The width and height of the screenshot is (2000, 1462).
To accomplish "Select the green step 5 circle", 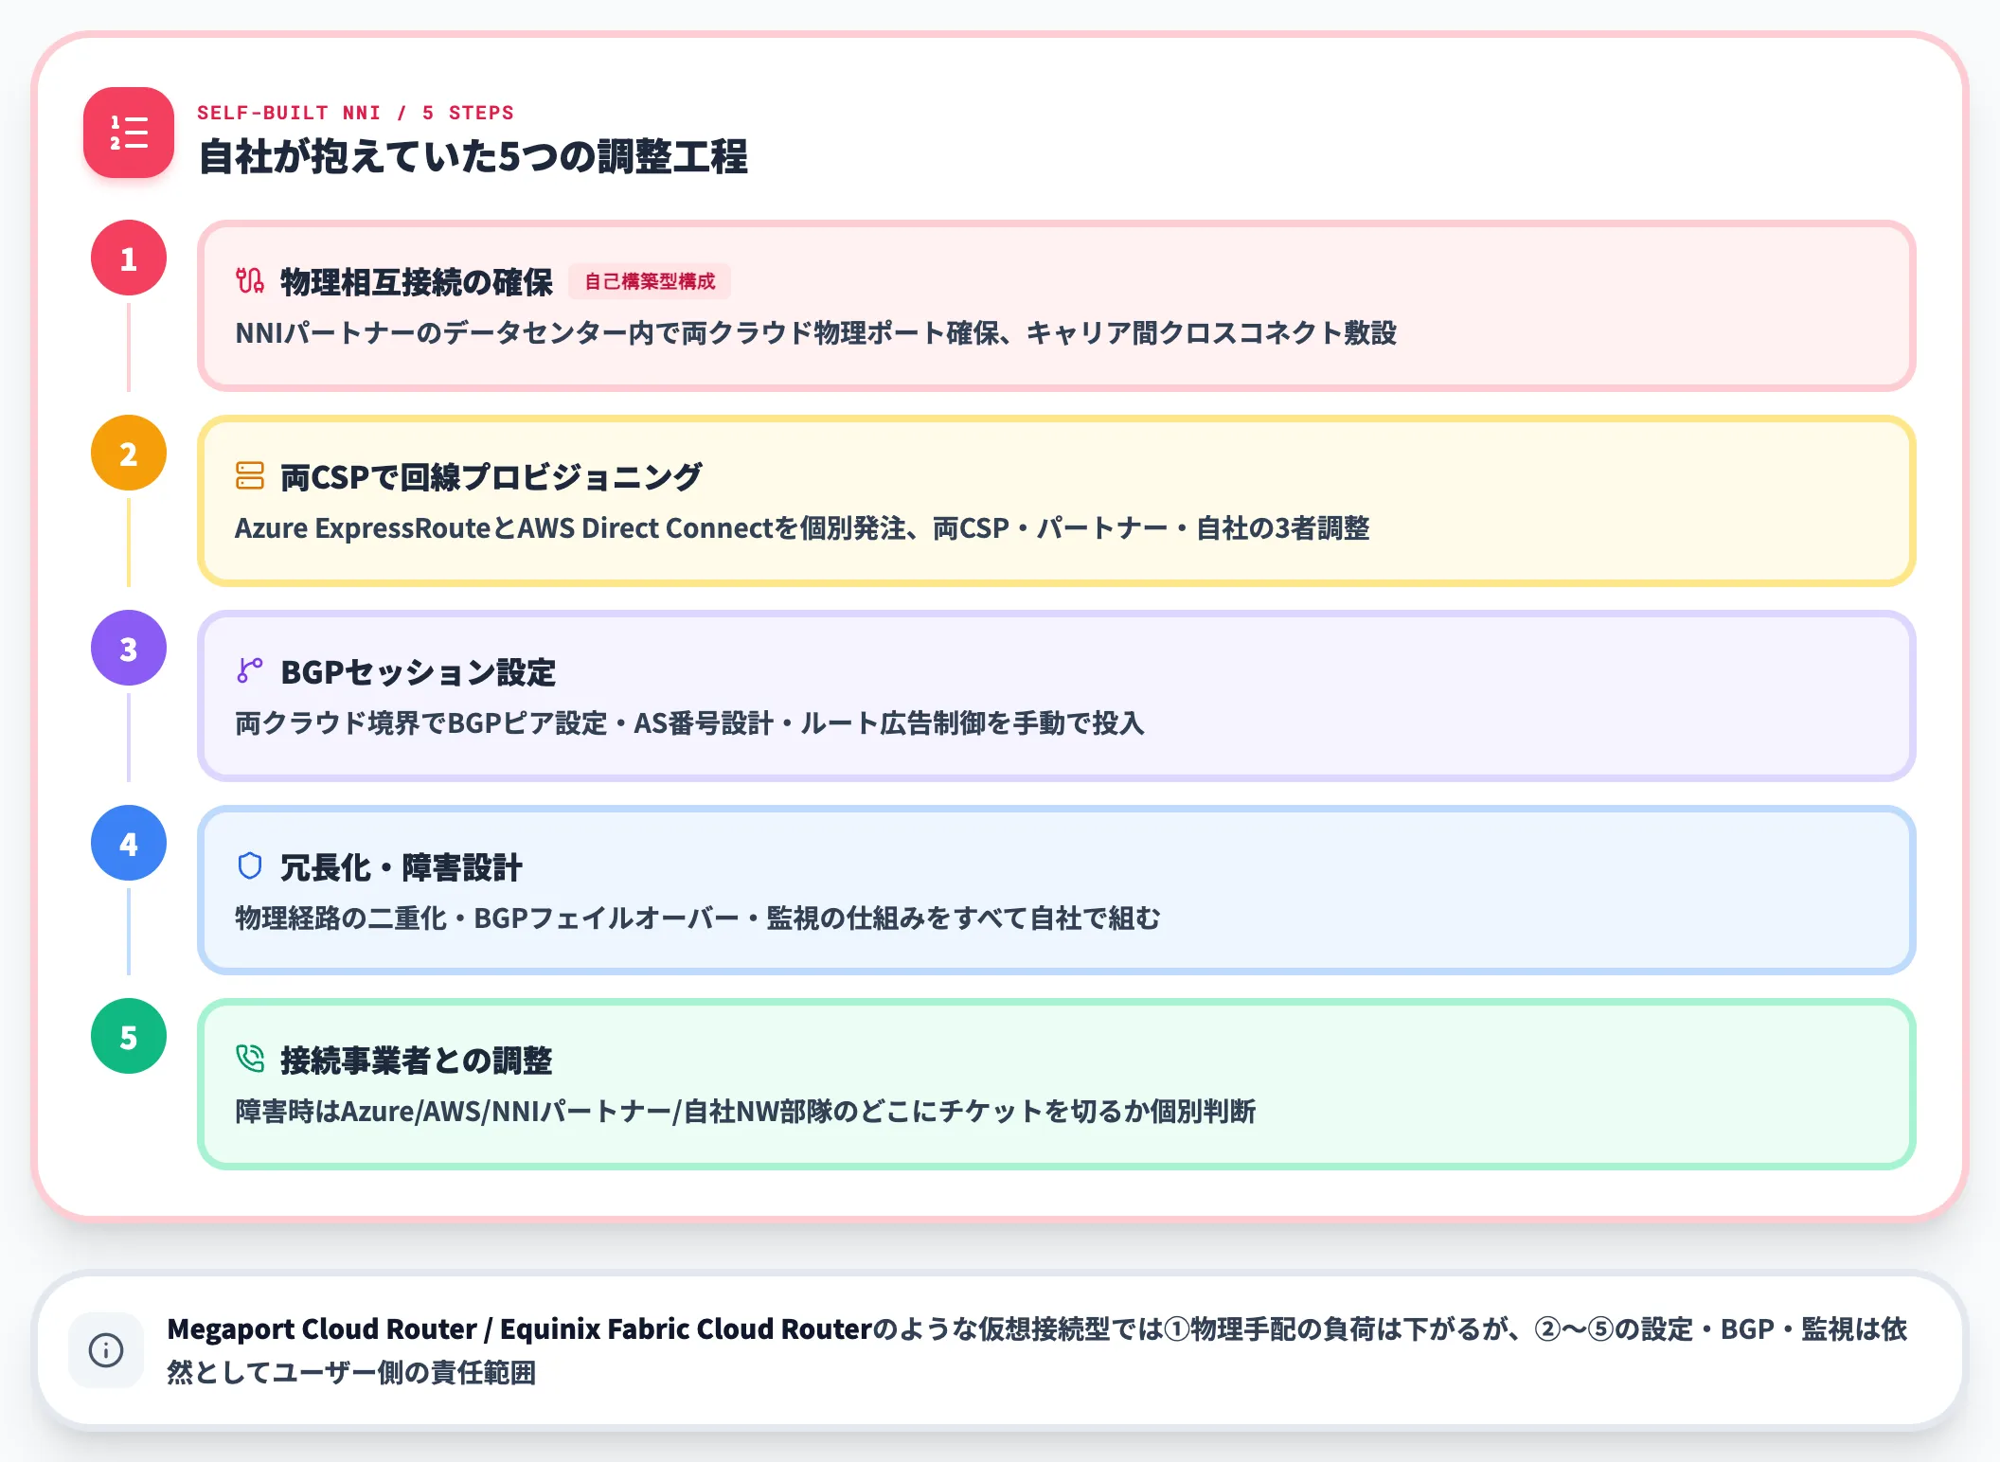I will 129,1036.
